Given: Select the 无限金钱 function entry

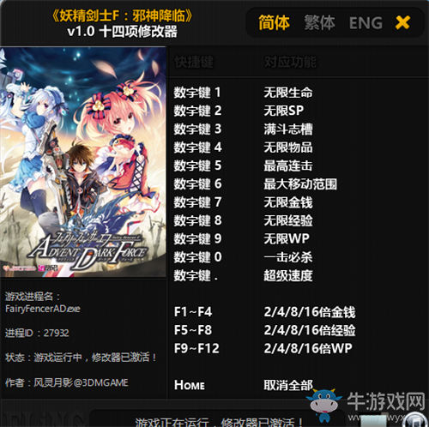Looking at the screenshot, I should [288, 202].
